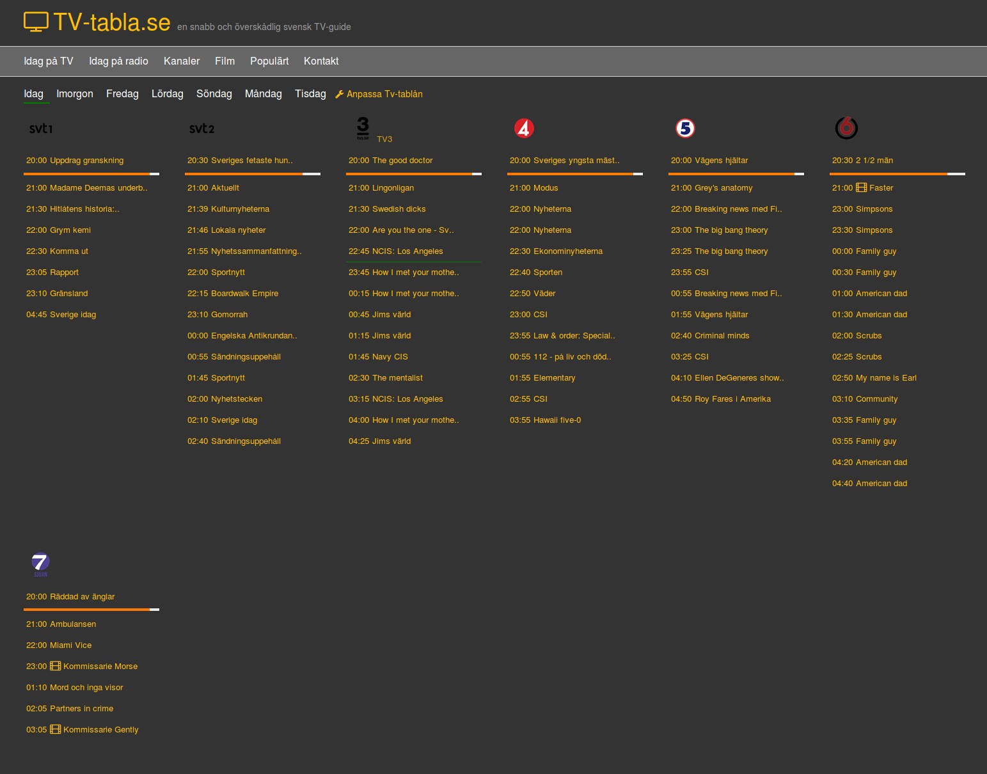Open 21:00 Modus listing

coord(534,188)
